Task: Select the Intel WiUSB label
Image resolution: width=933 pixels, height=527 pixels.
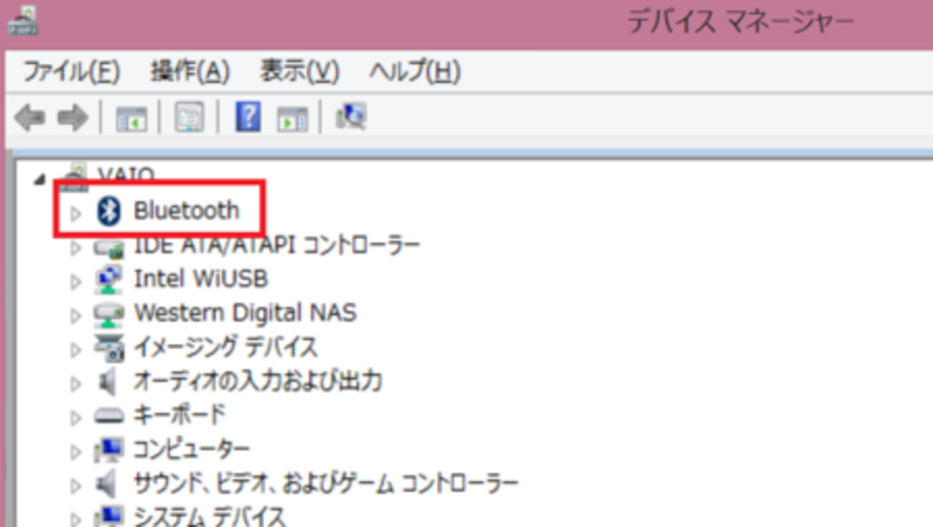Action: pyautogui.click(x=201, y=279)
